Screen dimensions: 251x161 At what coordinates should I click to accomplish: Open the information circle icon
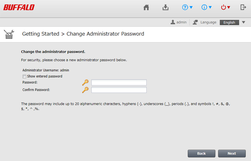click(204, 8)
